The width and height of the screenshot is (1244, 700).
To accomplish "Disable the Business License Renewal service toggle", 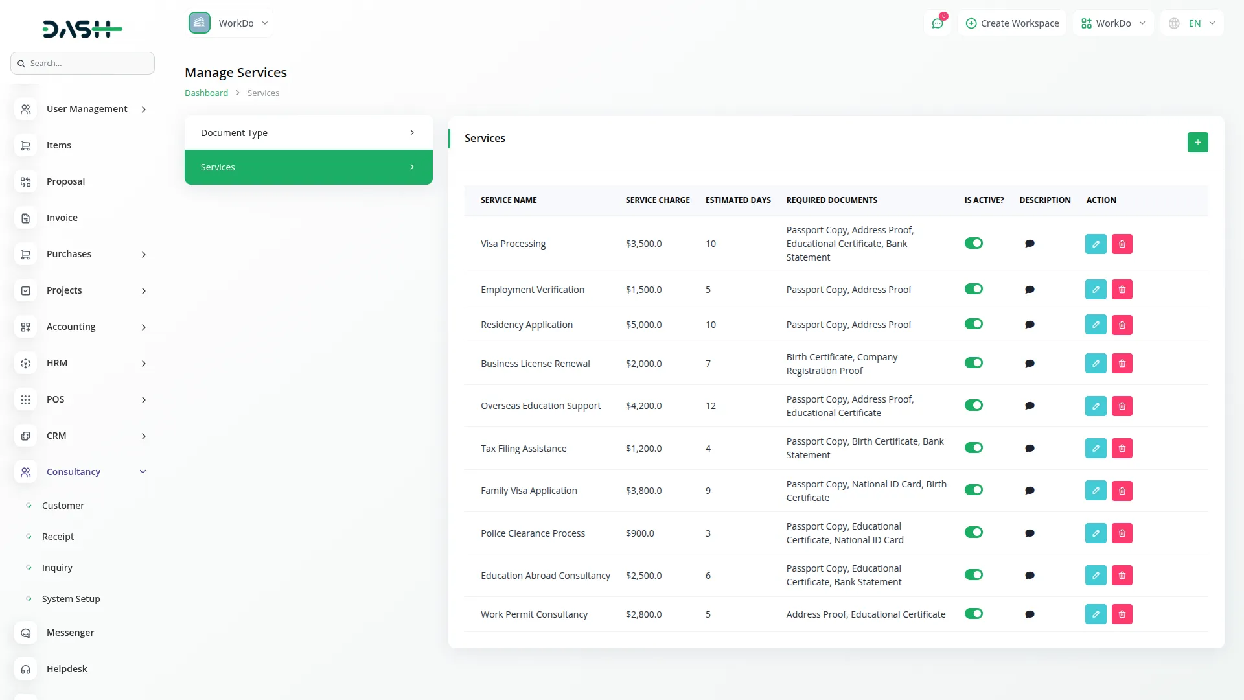I will [973, 363].
